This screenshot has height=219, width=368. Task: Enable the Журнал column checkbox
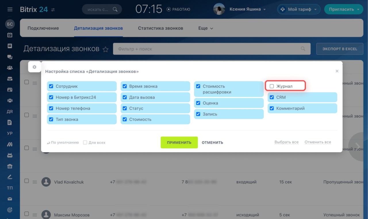(272, 86)
